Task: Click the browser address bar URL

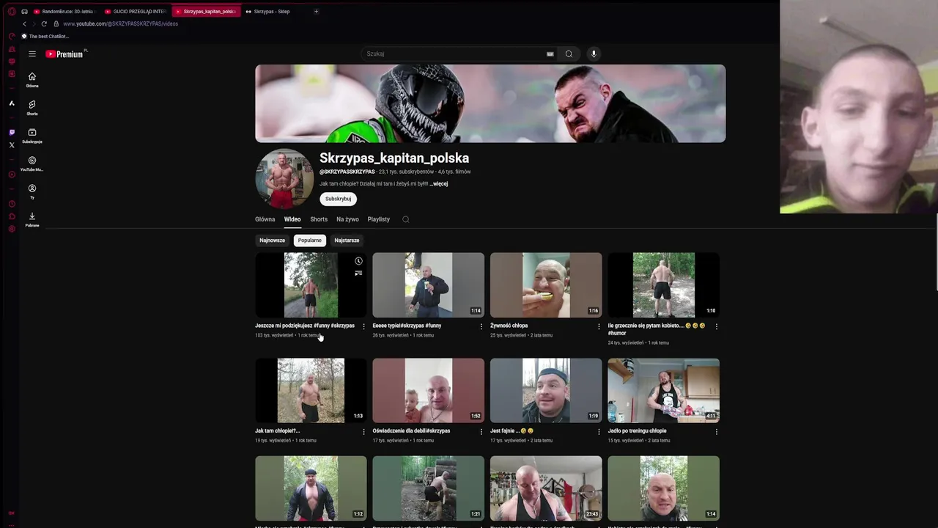Action: [x=120, y=23]
